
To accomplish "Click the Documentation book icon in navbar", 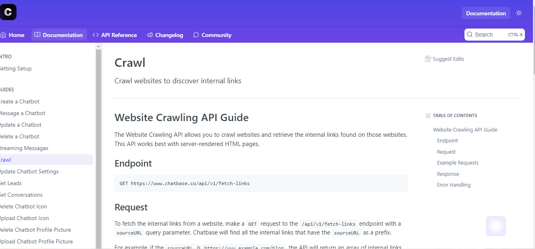I will coord(37,35).
